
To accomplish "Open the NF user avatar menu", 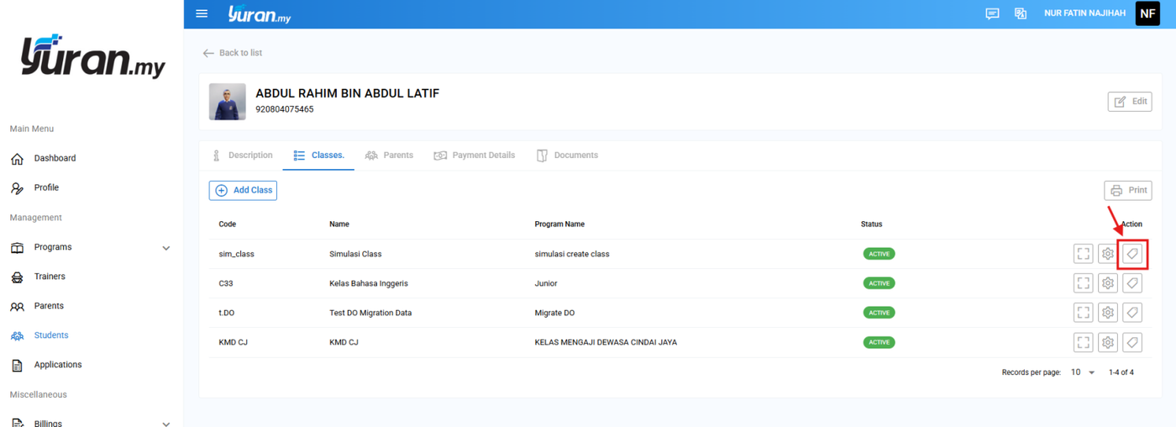I will point(1147,13).
